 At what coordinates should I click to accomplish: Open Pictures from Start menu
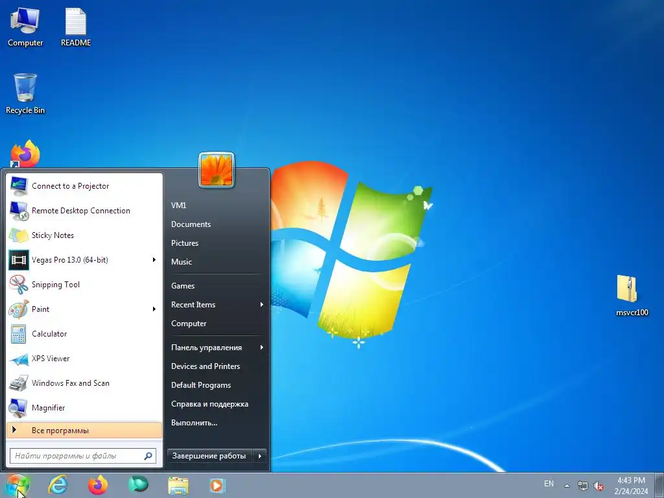[x=185, y=243]
